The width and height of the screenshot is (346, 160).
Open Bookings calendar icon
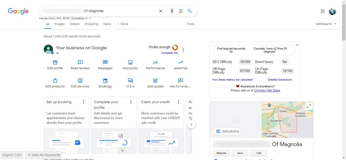point(105,81)
